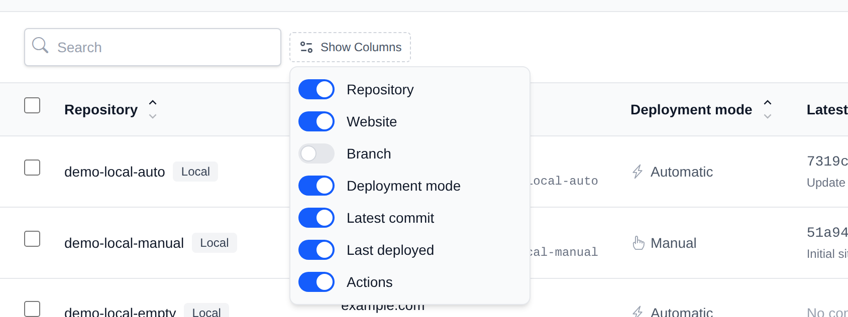Toggle the Actions column switch

tap(316, 282)
